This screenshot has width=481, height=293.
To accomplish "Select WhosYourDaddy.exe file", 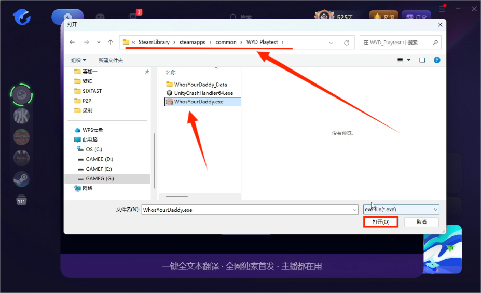I will (202, 102).
